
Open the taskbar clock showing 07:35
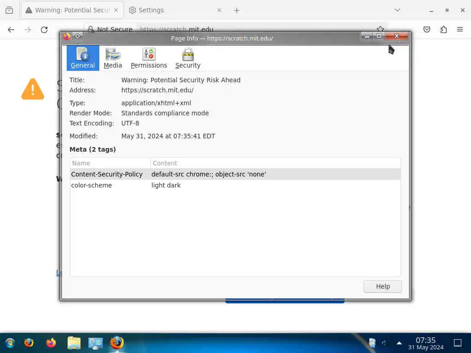(x=425, y=343)
